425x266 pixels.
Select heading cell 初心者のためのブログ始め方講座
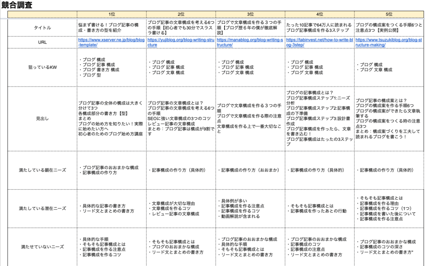click(x=112, y=118)
